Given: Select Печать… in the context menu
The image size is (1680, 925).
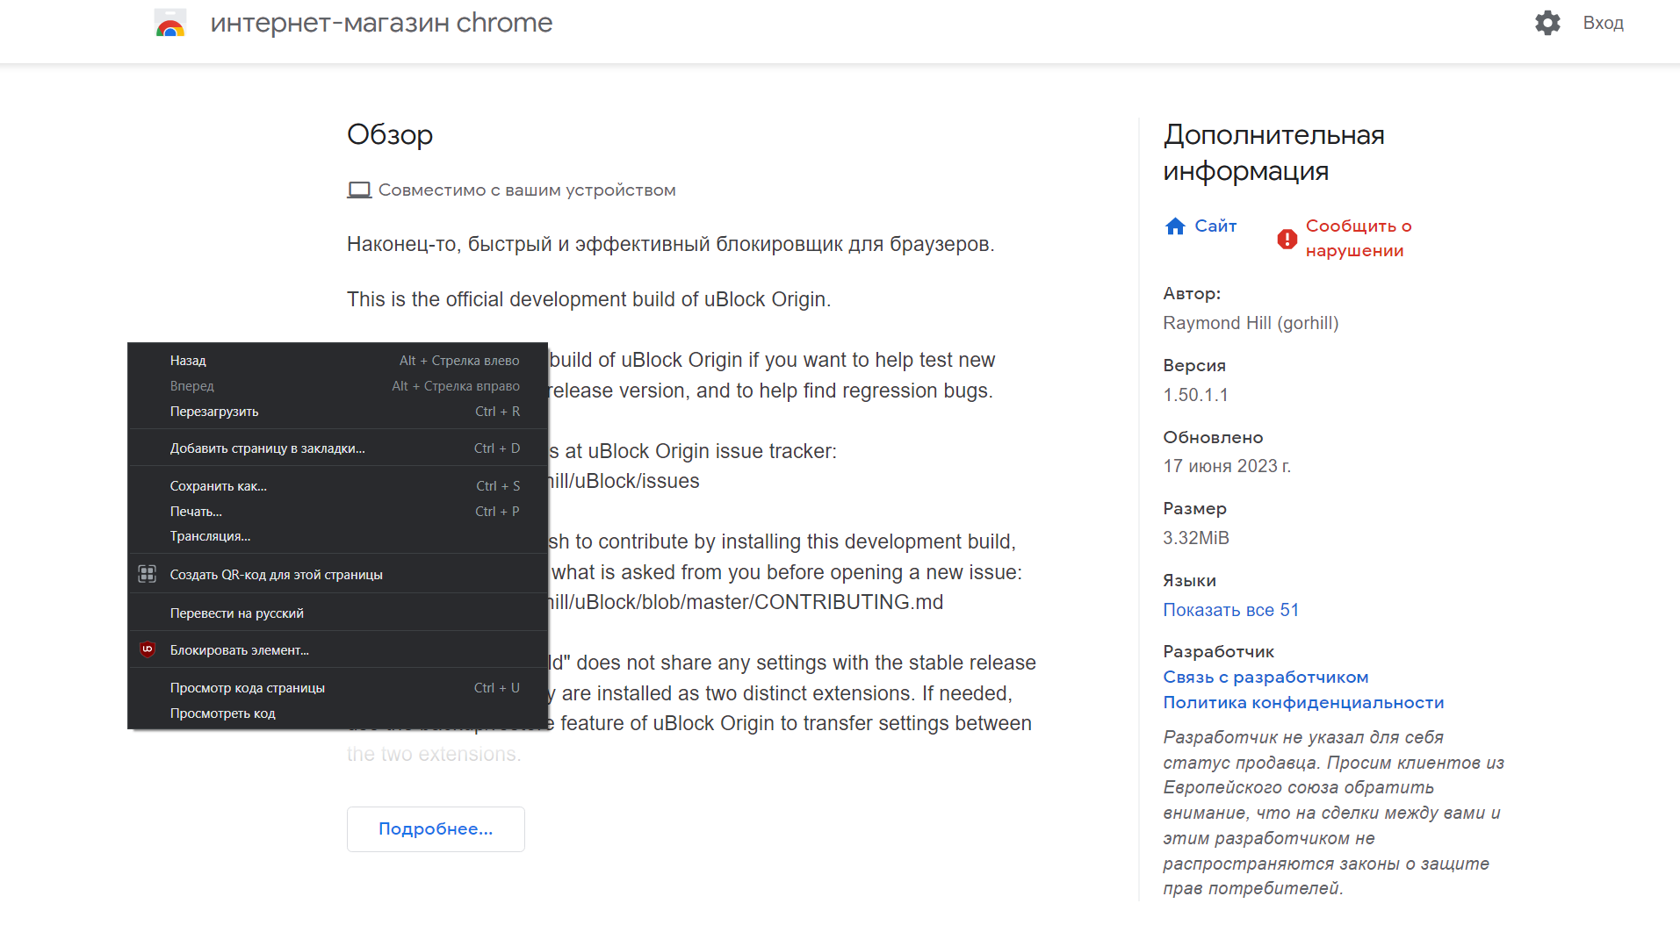Looking at the screenshot, I should click(x=338, y=512).
